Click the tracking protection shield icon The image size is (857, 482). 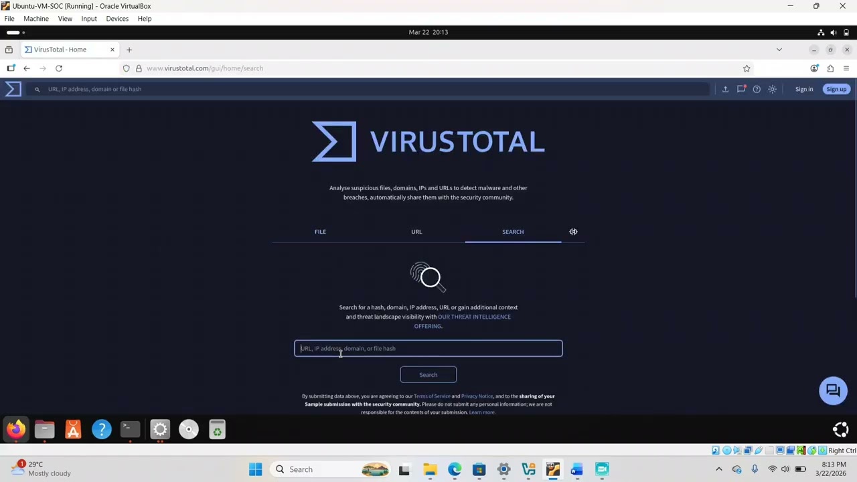coord(126,68)
